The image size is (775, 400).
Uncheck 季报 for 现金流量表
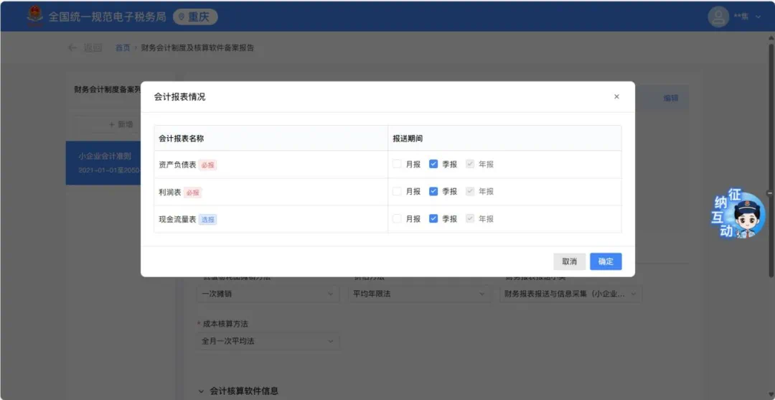(433, 218)
